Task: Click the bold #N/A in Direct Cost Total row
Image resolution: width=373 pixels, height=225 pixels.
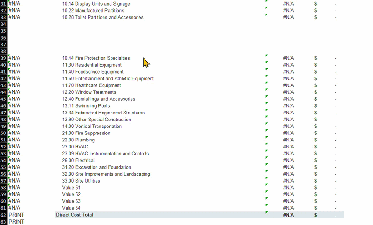Action: (289, 215)
